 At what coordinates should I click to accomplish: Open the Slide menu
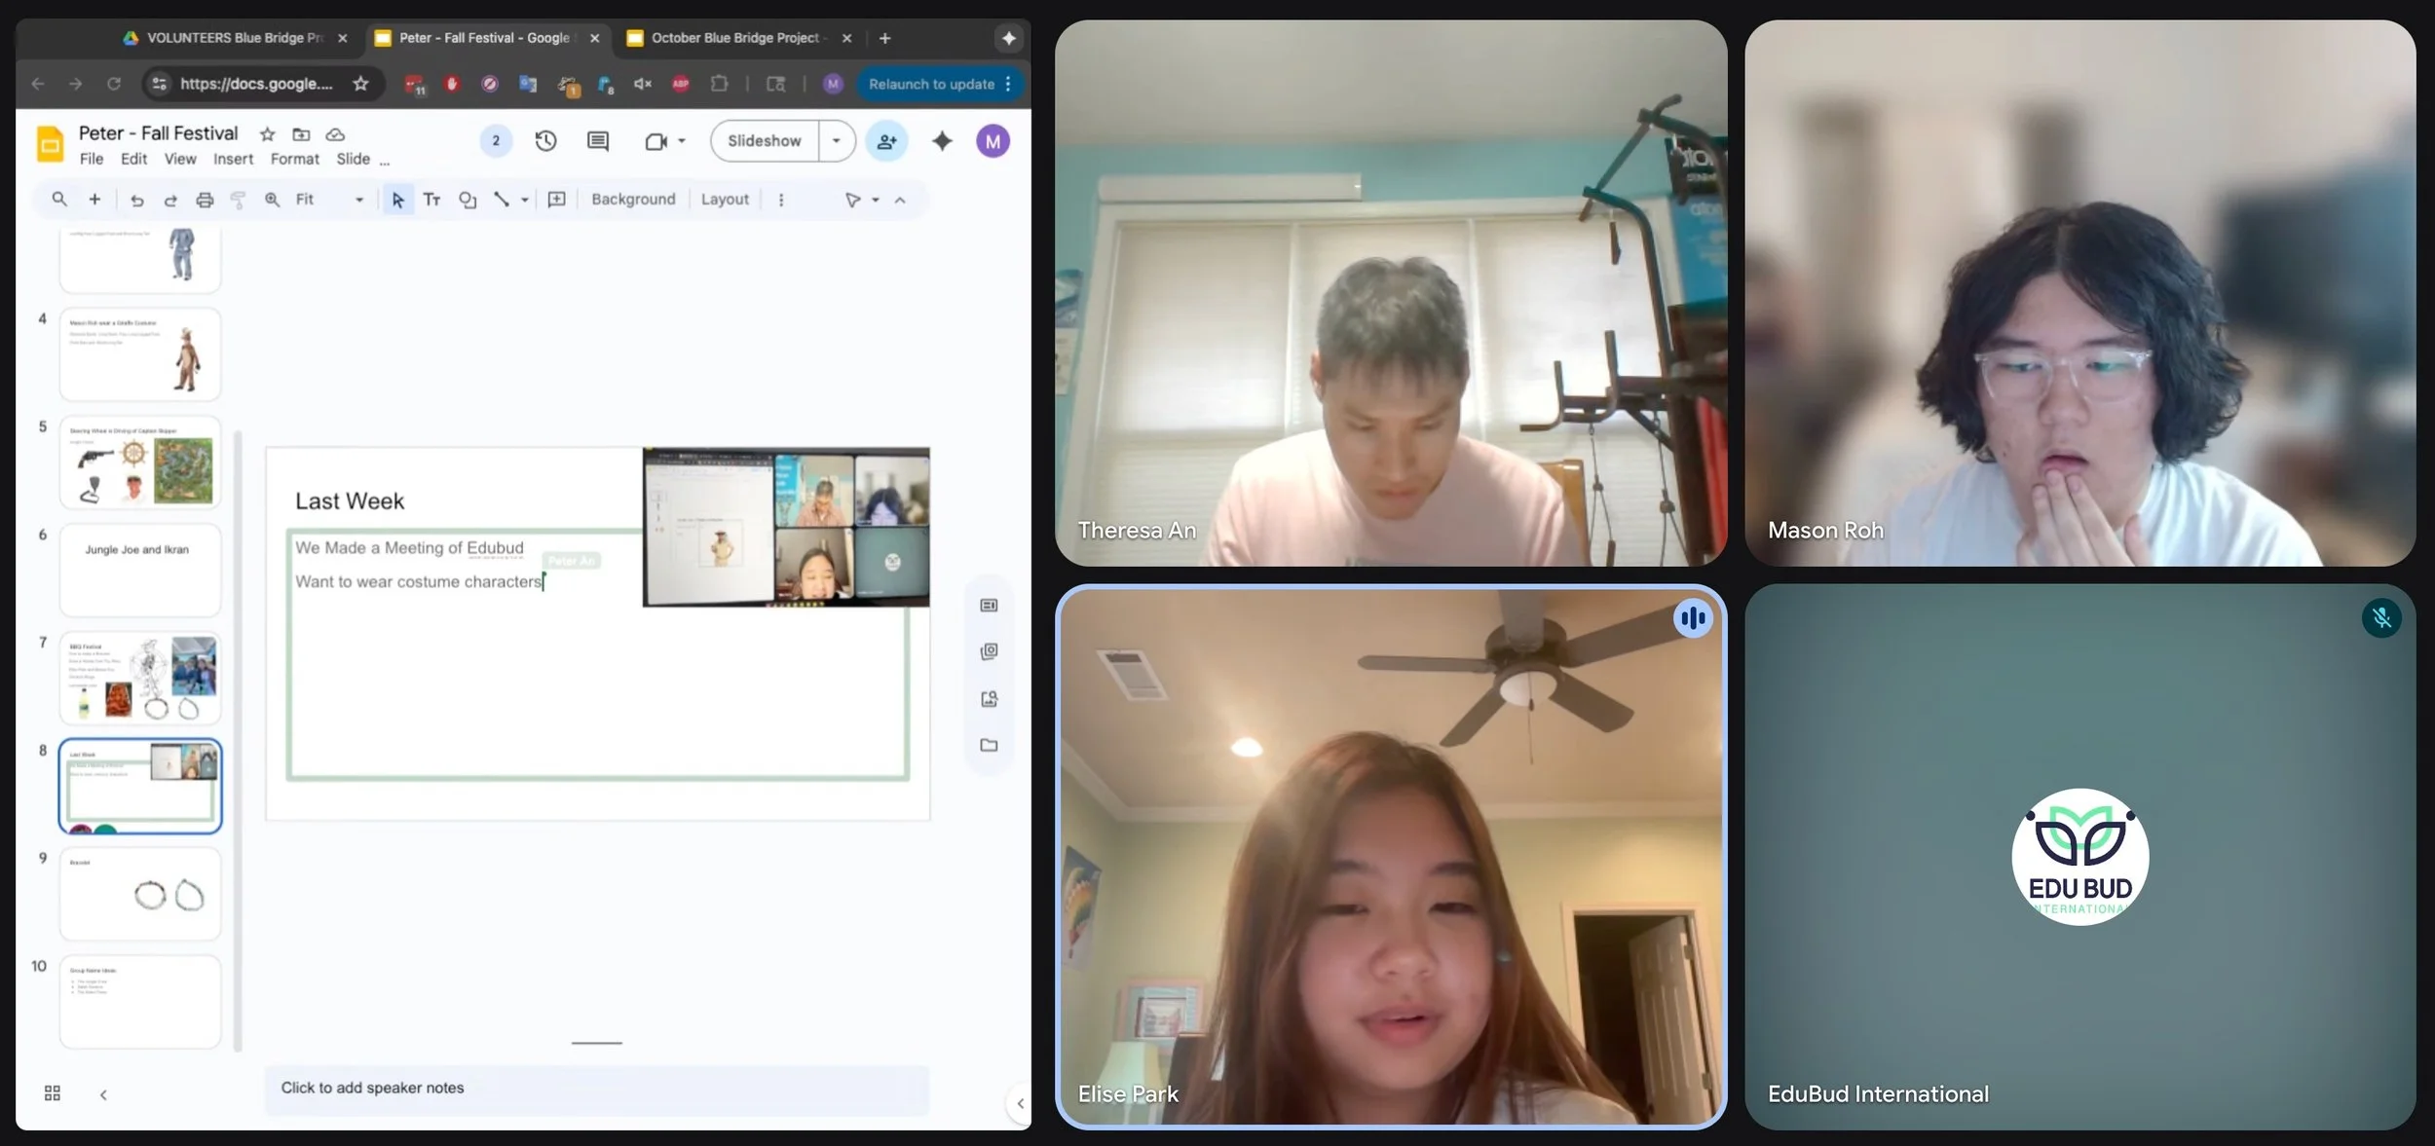(353, 159)
